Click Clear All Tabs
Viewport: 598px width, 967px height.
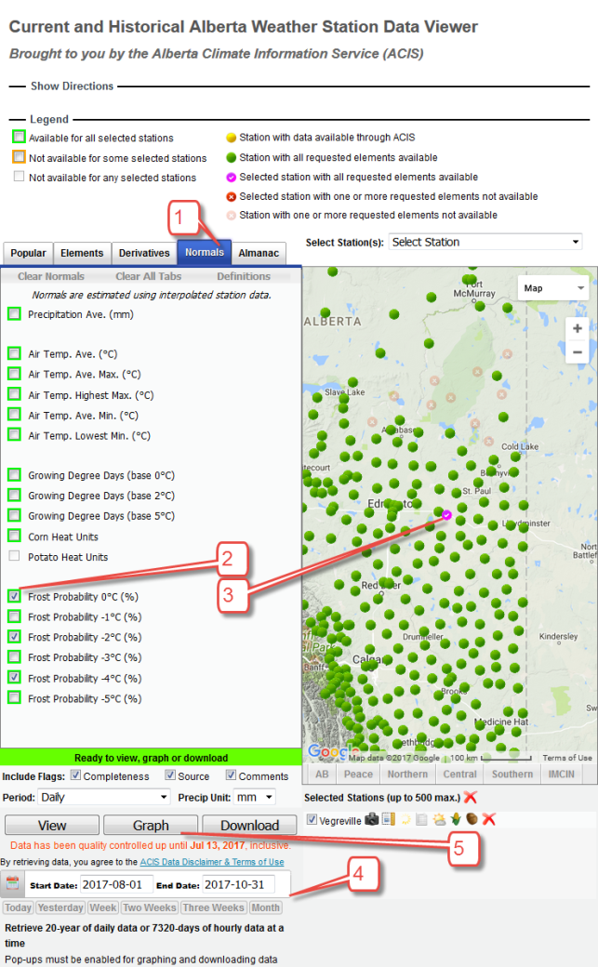(148, 276)
